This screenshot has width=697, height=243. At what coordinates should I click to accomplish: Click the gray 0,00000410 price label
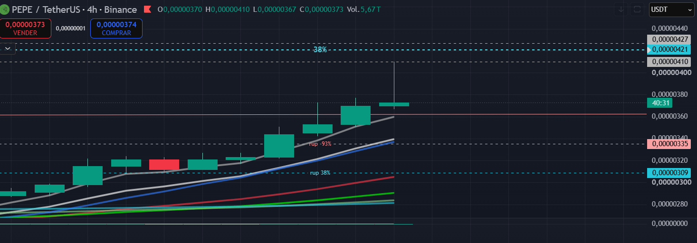(668, 62)
